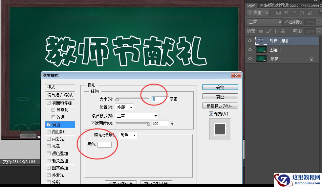Select the 内阴影 style entry
The image size is (322, 187).
pos(60,132)
